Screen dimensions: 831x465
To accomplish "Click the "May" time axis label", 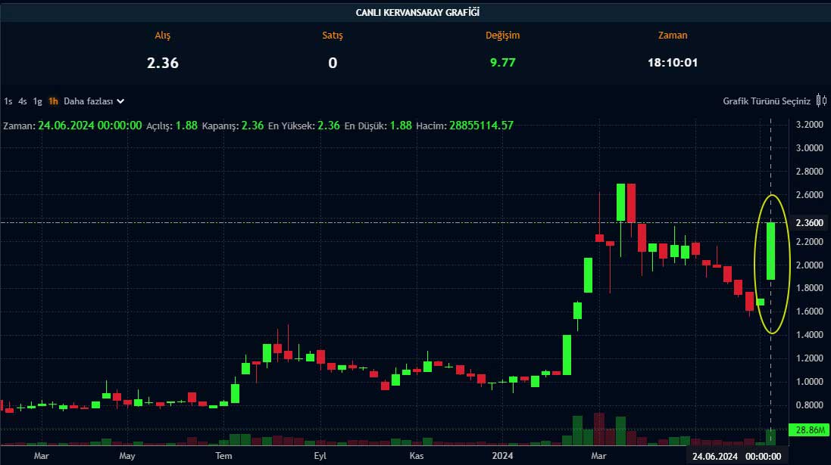I will (127, 456).
